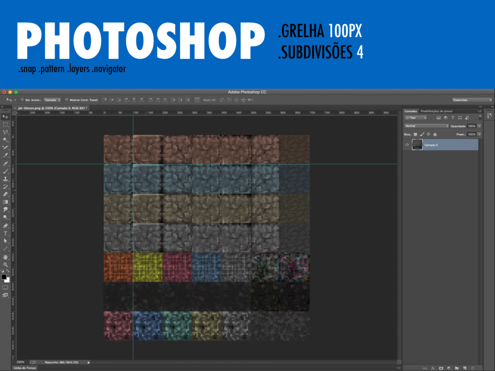Expand the status bar info arrow
This screenshot has height=371, width=495.
[88, 362]
